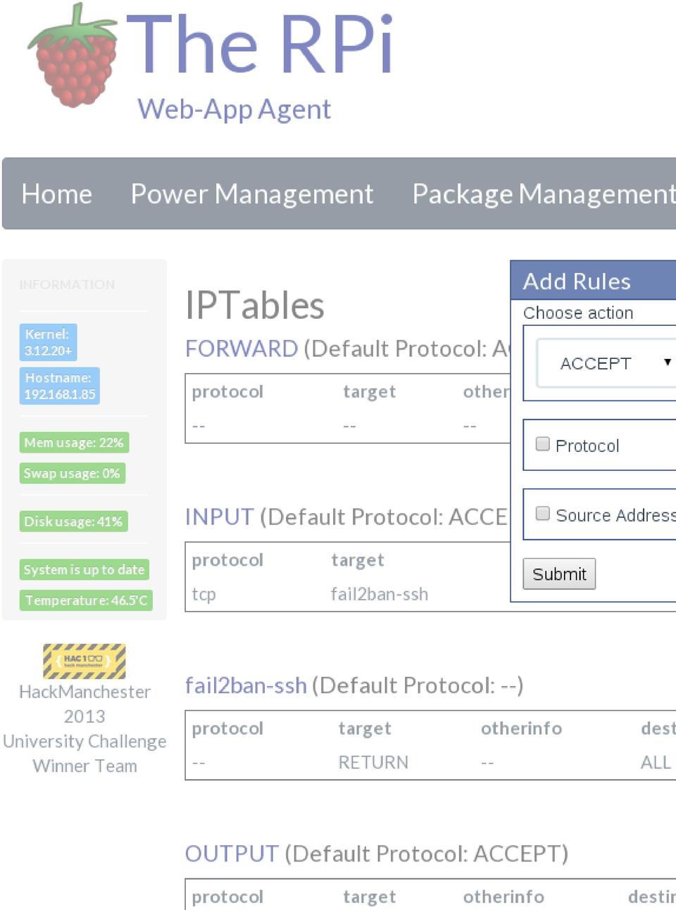Open the Home menu item
The image size is (676, 910).
tap(56, 194)
